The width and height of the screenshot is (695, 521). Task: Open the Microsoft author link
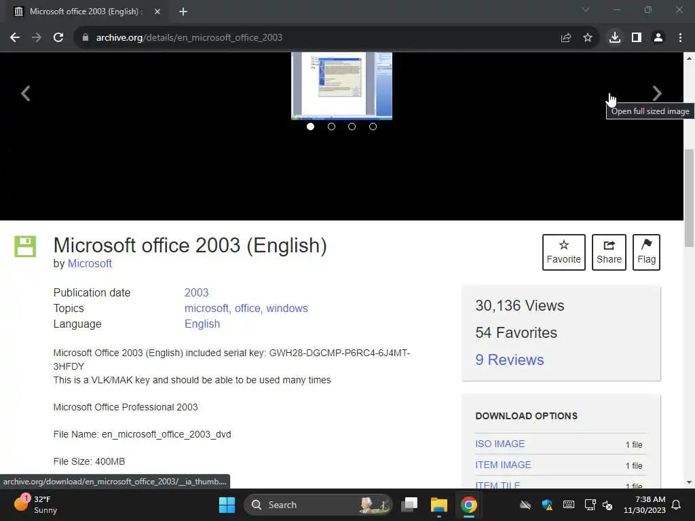click(90, 264)
